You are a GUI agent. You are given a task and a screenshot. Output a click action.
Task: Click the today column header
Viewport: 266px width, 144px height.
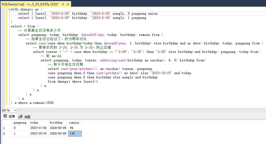click(x=39, y=122)
